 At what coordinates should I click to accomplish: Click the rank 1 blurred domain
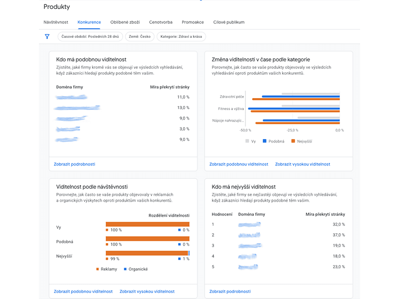pyautogui.click(x=249, y=225)
